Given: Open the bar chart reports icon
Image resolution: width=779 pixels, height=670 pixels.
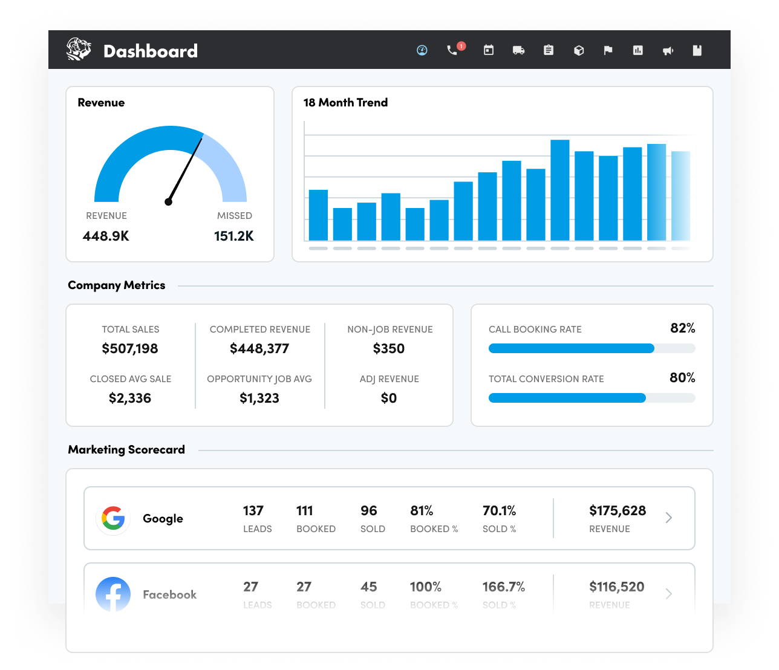Looking at the screenshot, I should click(638, 50).
